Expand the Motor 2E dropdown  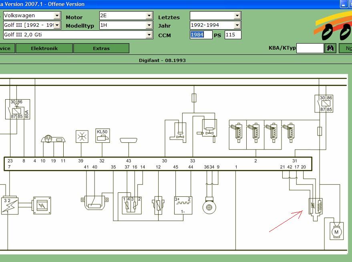tap(149, 16)
